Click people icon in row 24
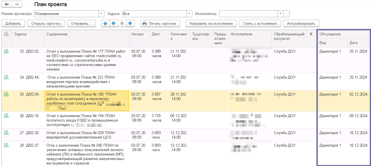The width and height of the screenshot is (371, 166). click(6, 77)
